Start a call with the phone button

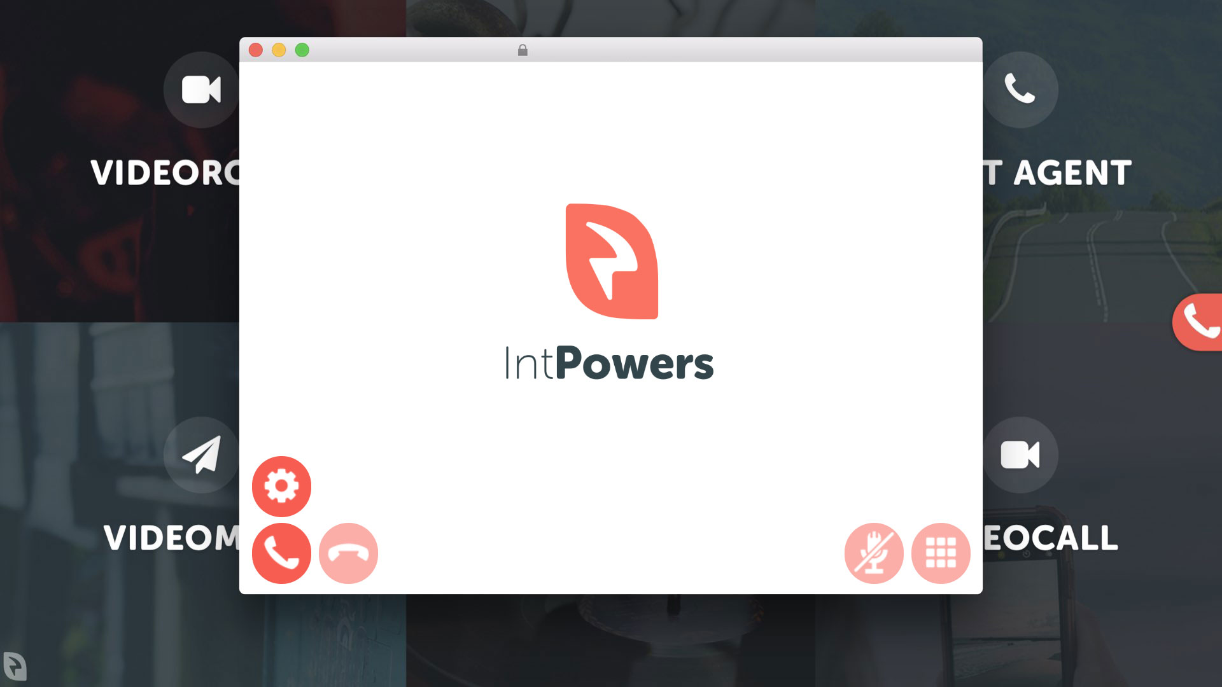pyautogui.click(x=281, y=553)
